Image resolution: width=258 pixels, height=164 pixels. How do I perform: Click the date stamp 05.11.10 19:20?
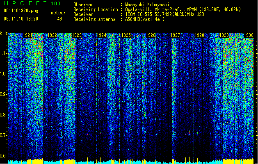point(21,19)
